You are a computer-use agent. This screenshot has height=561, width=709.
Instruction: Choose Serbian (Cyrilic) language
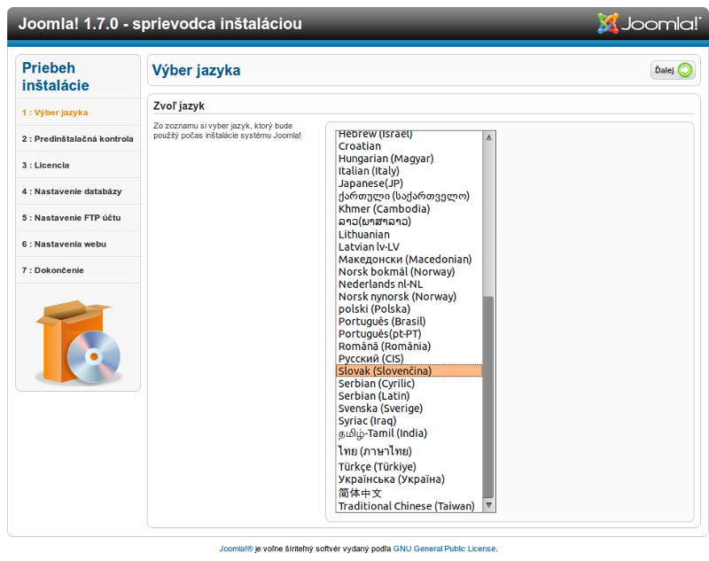tap(409, 384)
